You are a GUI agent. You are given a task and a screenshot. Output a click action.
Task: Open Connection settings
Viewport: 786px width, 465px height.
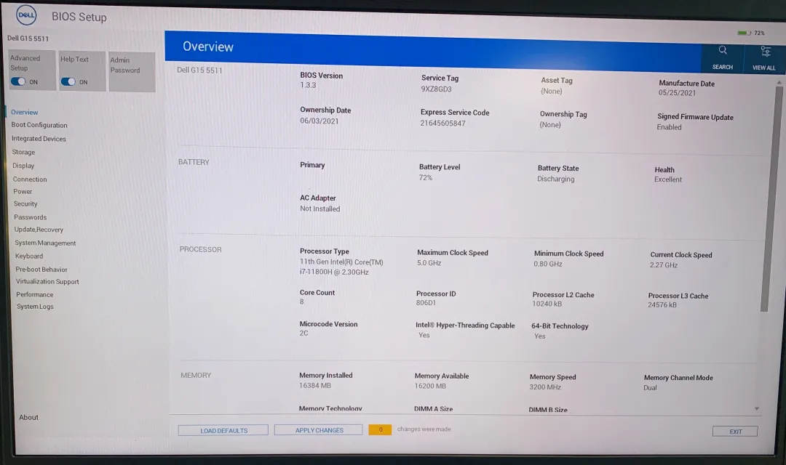point(30,179)
